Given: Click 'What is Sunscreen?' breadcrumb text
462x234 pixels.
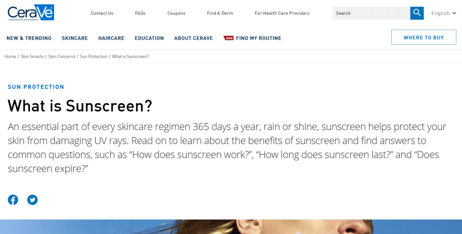Looking at the screenshot, I should (x=130, y=56).
